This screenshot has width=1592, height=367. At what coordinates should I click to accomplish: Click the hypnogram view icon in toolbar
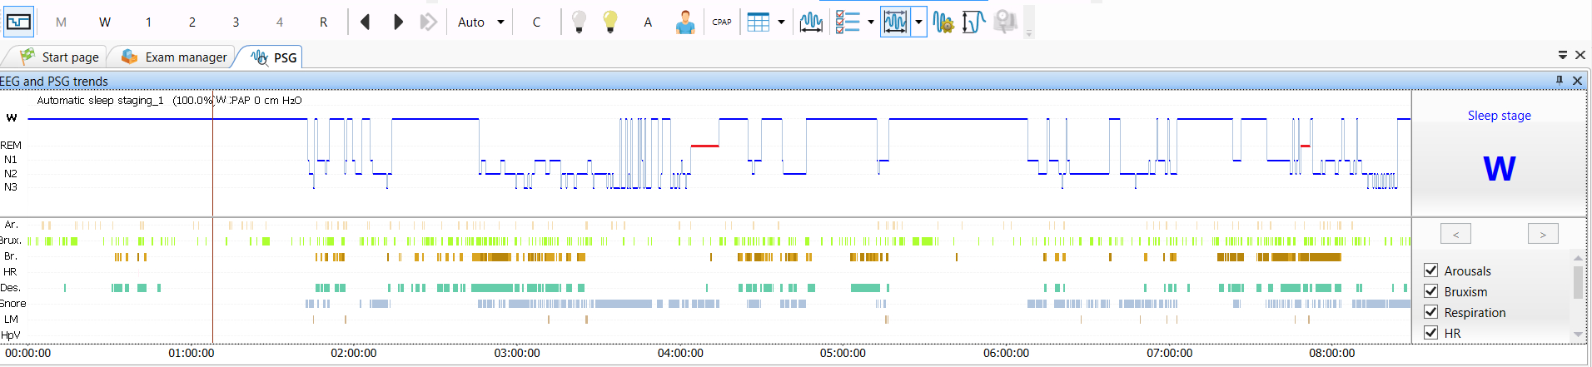click(18, 22)
